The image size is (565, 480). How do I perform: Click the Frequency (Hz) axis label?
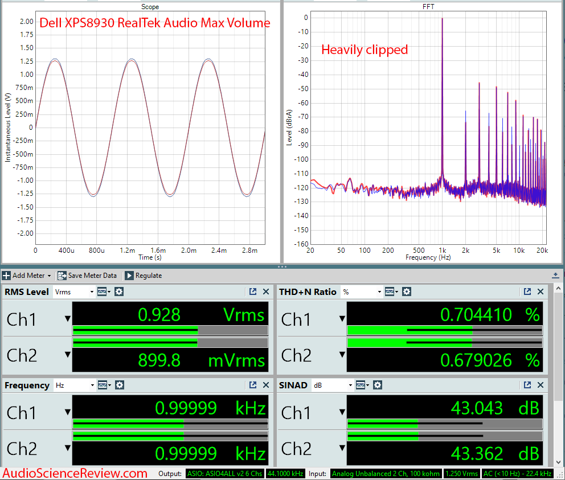pyautogui.click(x=428, y=257)
